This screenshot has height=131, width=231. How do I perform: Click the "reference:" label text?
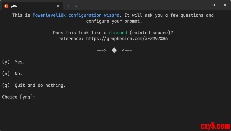click(x=71, y=39)
